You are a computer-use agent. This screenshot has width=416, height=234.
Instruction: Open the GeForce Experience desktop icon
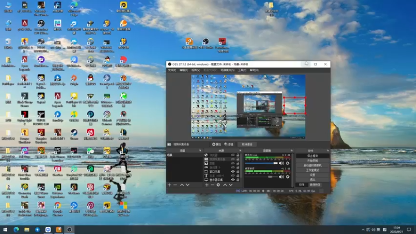click(58, 190)
